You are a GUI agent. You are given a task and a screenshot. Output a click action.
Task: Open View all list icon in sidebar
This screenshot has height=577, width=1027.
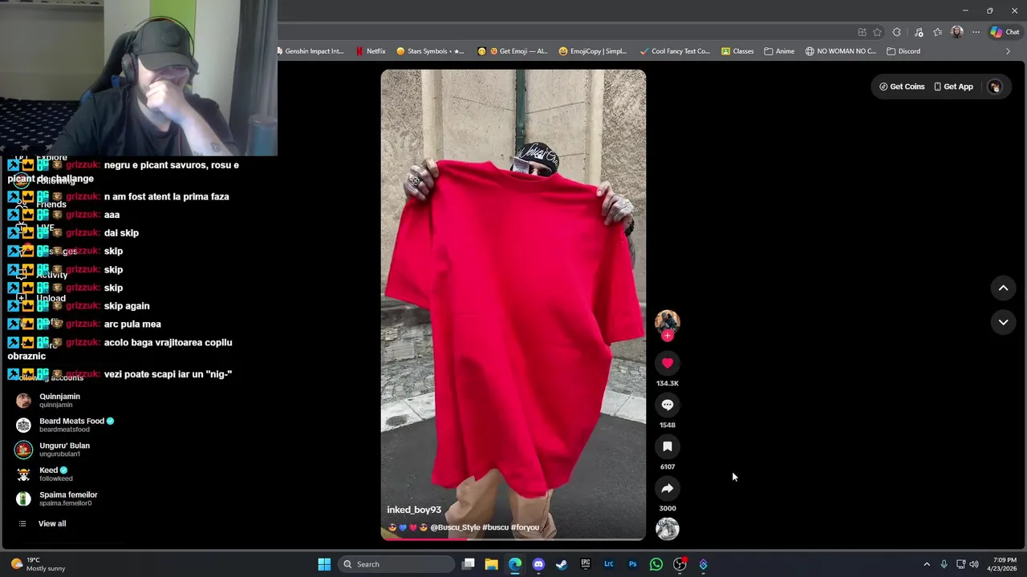22,523
